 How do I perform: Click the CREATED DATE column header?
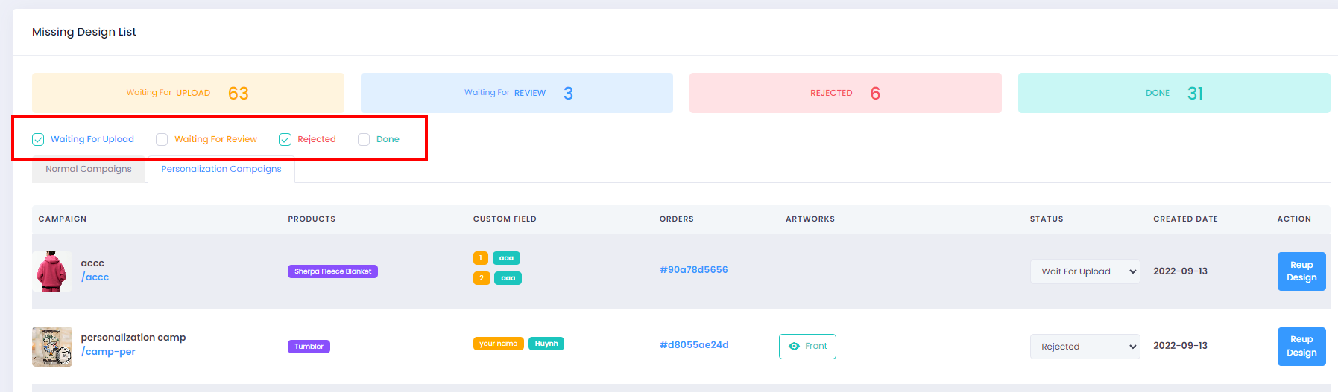[1185, 219]
